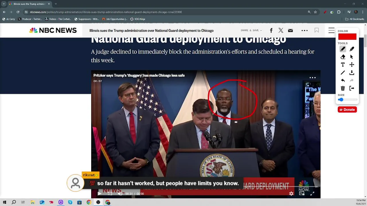View site information in the address bar
Image resolution: width=367 pixels, height=206 pixels.
26,12
